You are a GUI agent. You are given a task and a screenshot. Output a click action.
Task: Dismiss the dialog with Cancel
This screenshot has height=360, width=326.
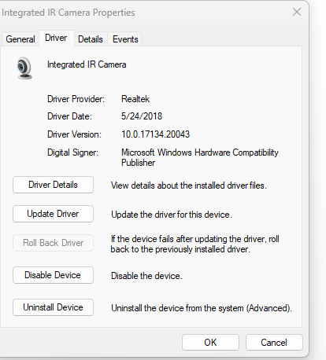tap(274, 343)
